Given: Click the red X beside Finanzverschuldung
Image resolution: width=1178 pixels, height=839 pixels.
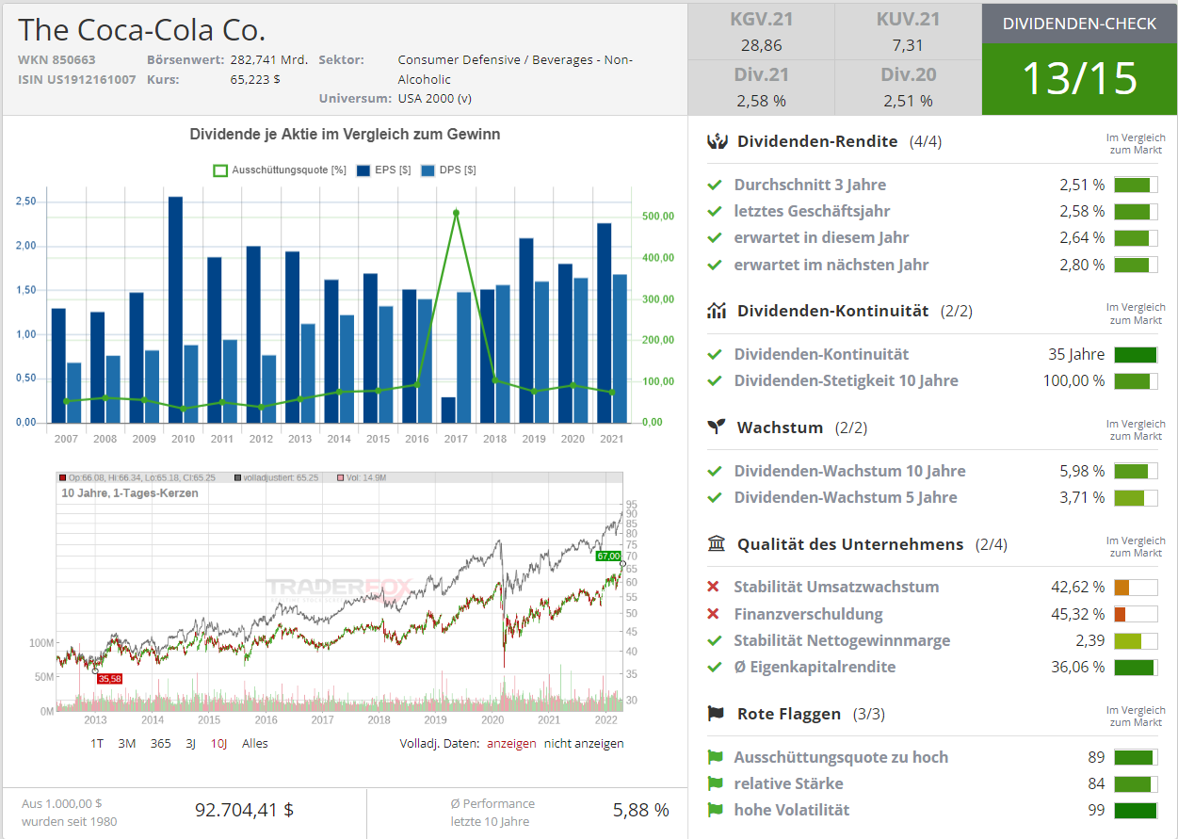Looking at the screenshot, I should (x=714, y=614).
